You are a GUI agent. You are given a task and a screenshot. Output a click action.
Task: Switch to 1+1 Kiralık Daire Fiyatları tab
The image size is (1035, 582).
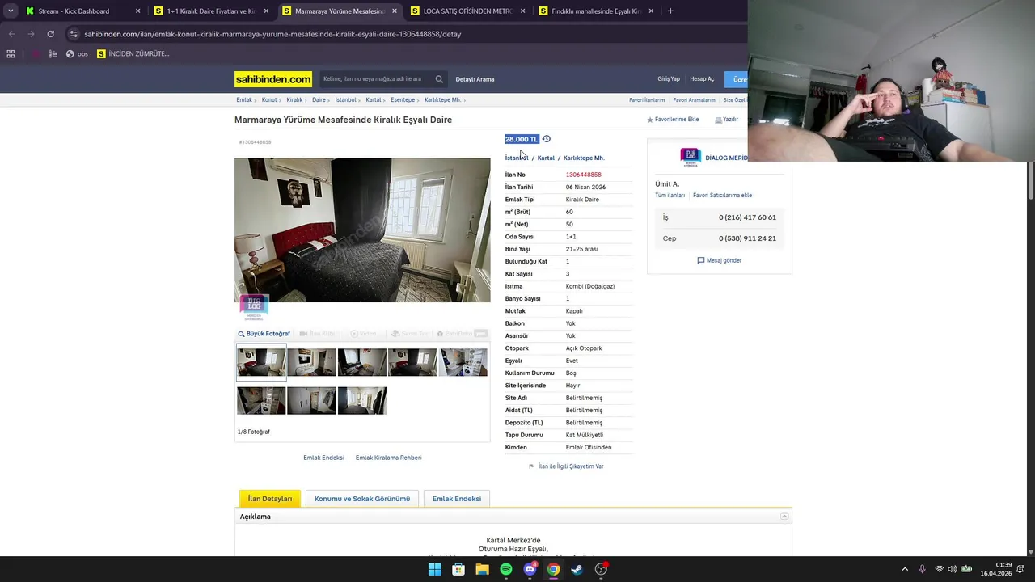coord(210,11)
